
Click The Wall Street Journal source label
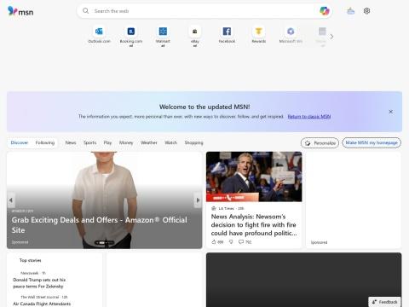coord(39,297)
